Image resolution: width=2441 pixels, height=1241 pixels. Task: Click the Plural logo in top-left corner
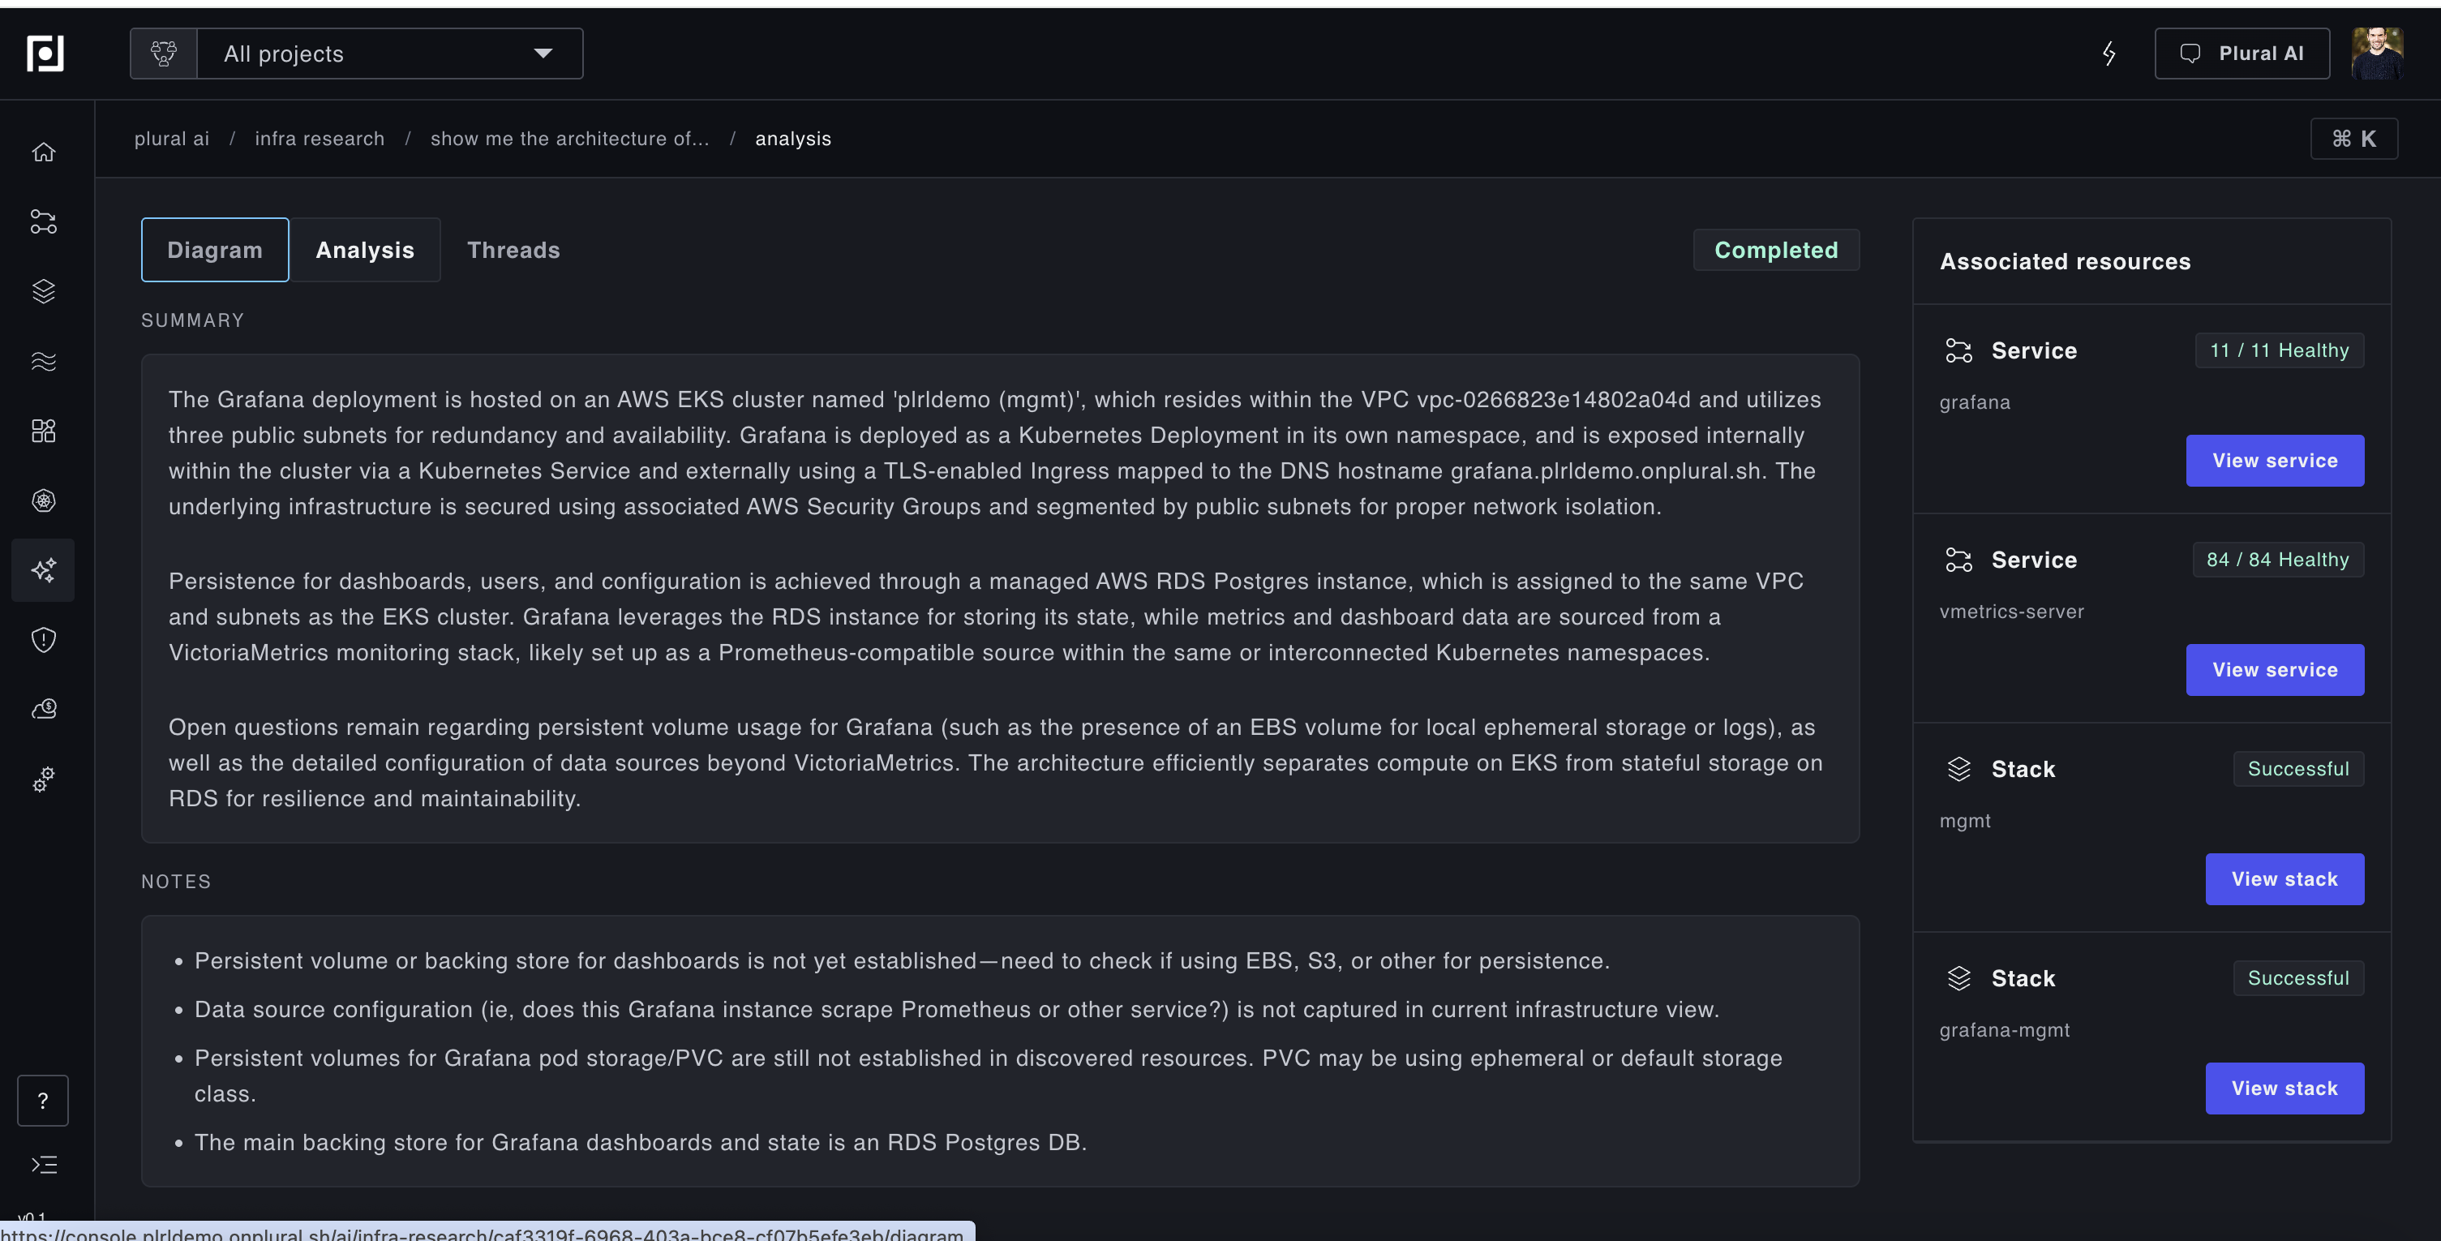45,54
